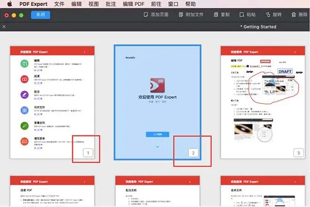Click the down chevron on page 2

tap(158, 147)
